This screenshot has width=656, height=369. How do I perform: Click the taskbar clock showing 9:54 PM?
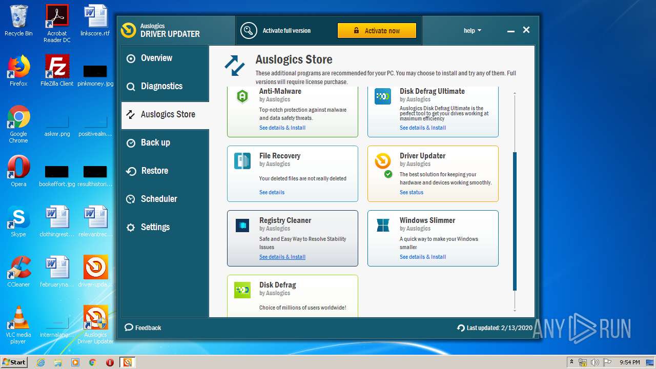pyautogui.click(x=629, y=362)
